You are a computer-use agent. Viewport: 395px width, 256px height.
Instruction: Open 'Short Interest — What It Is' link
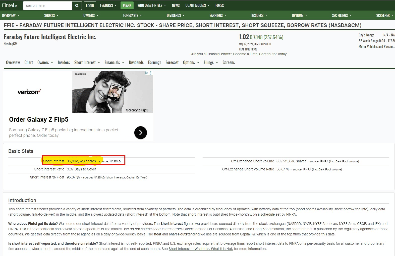[201, 249]
